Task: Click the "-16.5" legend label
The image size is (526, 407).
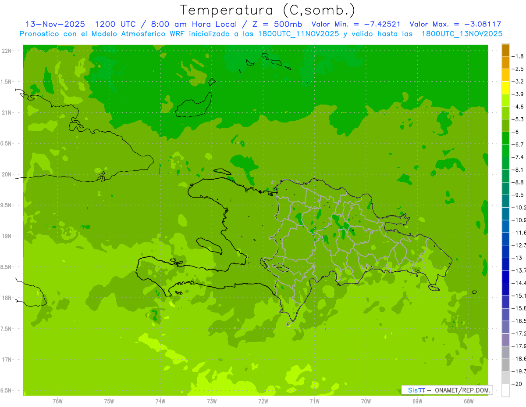Action: [519, 321]
